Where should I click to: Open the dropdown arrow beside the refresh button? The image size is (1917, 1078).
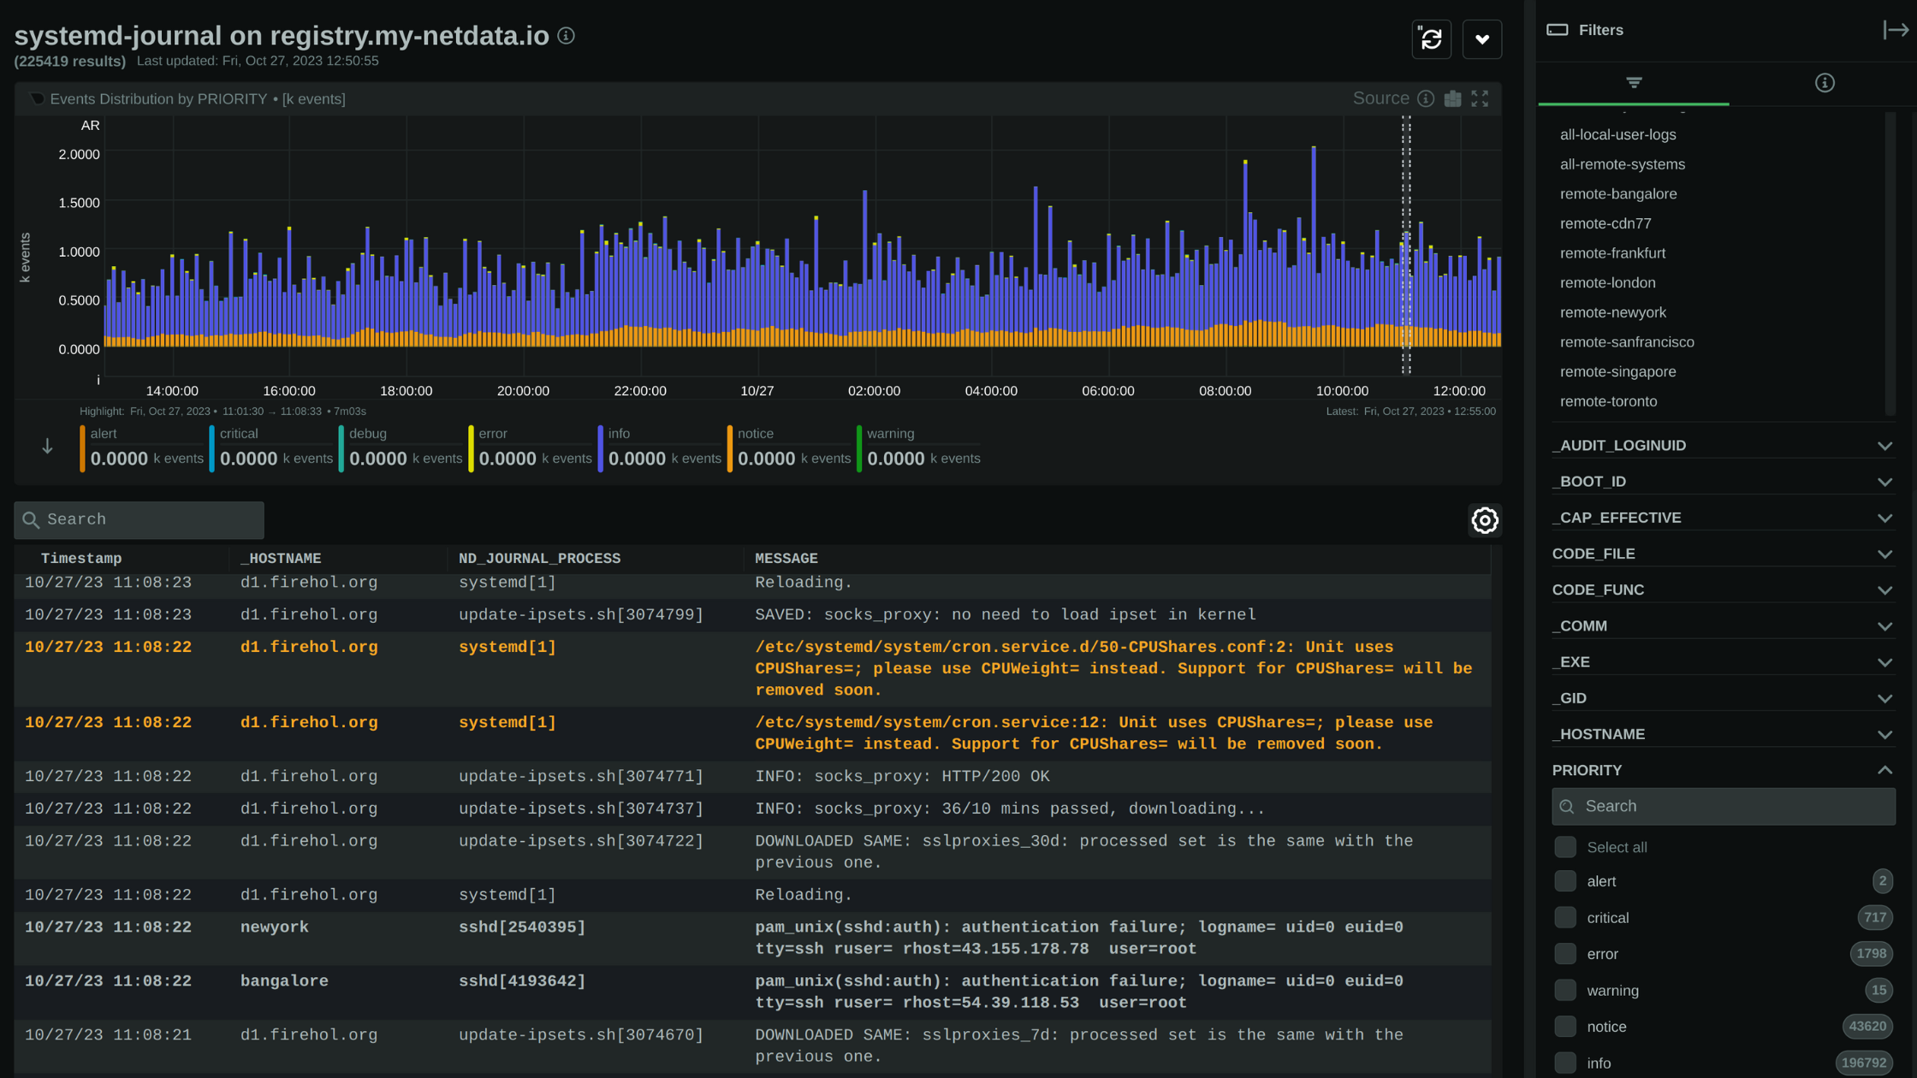(x=1481, y=38)
